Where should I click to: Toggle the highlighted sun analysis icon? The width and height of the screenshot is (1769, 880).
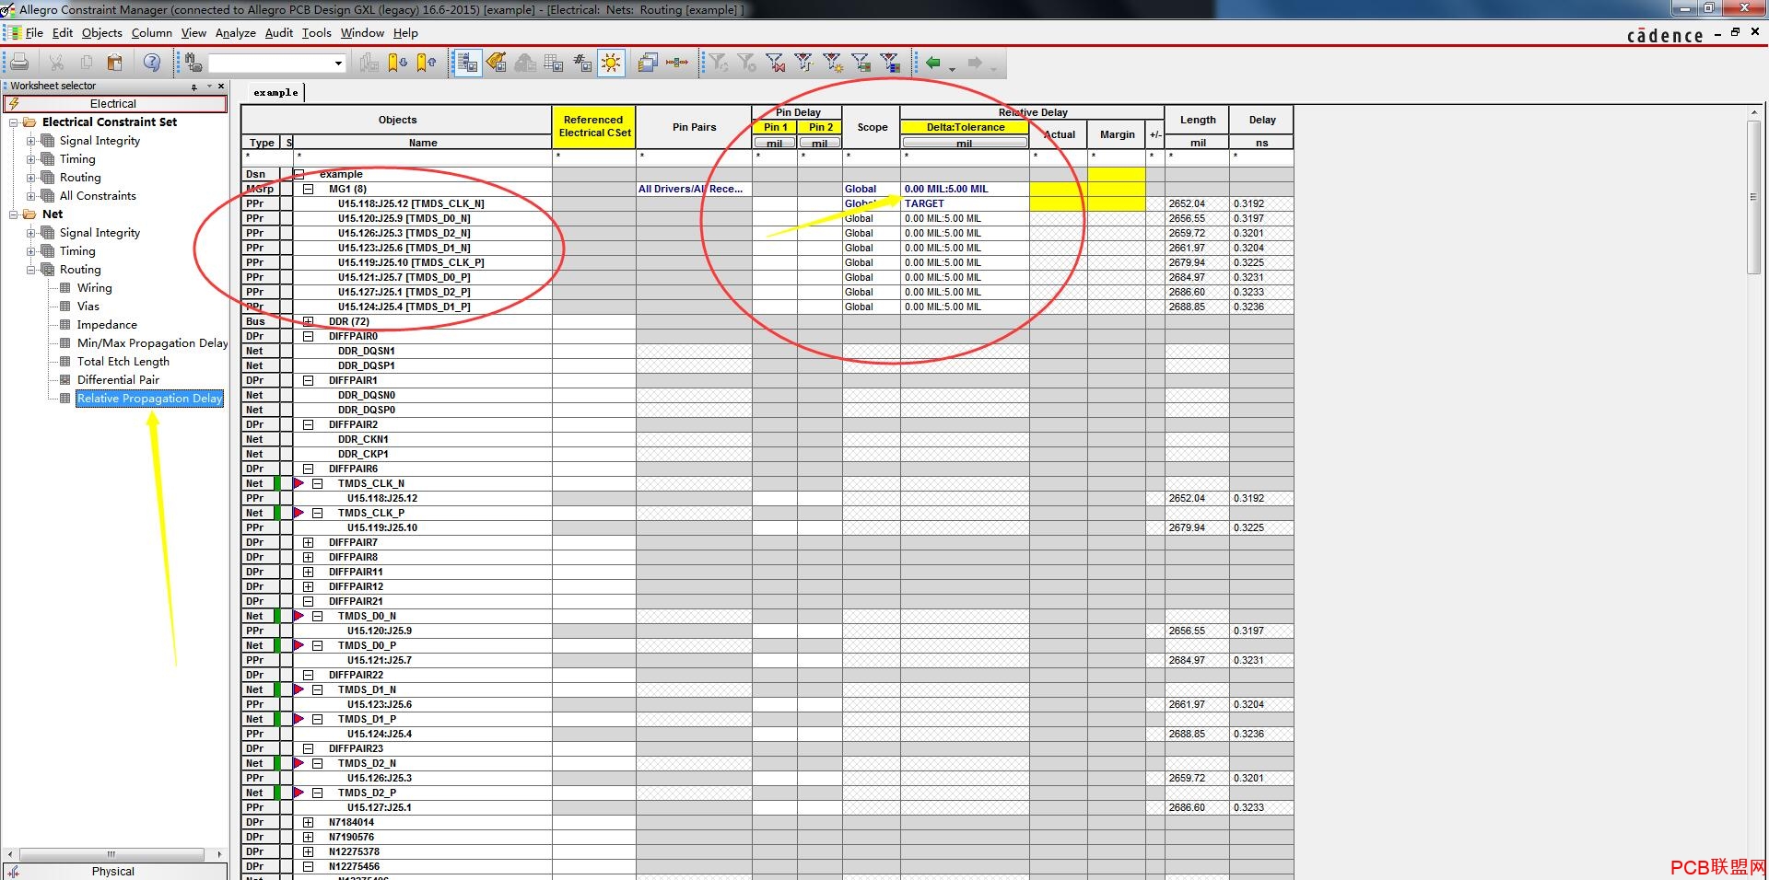coord(611,63)
